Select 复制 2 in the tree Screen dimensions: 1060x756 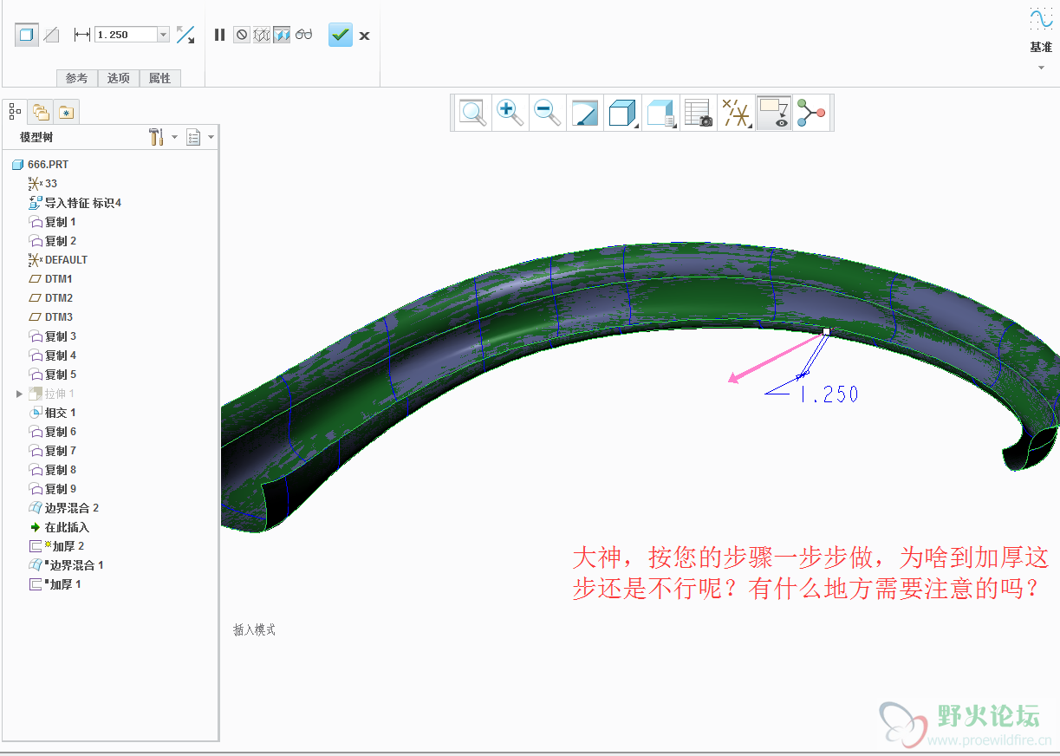[61, 241]
